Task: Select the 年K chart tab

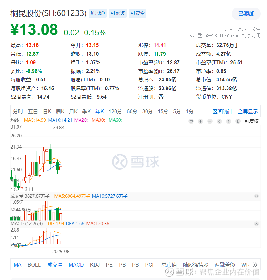Action: point(100,112)
